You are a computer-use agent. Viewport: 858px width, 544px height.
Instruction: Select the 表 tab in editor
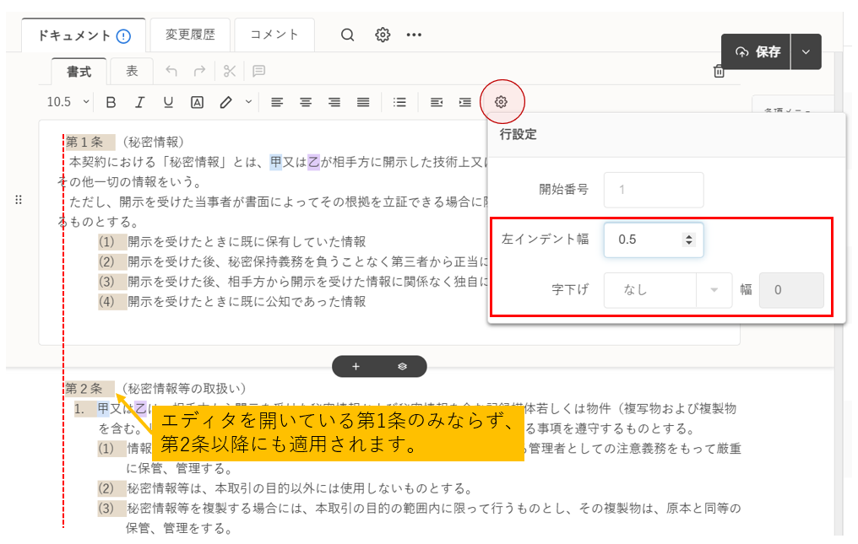tap(132, 72)
